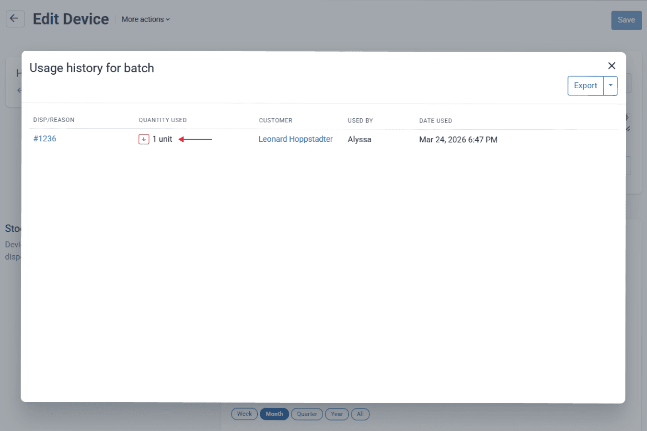Expand the More actions menu
The height and width of the screenshot is (431, 647).
(146, 20)
